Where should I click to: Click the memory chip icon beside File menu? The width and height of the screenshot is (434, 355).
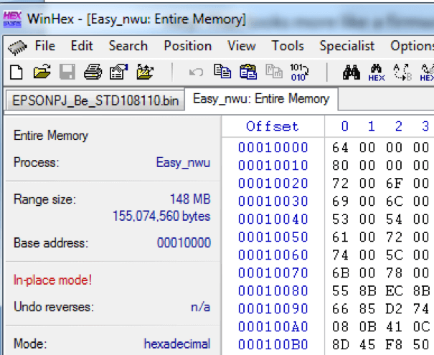(17, 47)
